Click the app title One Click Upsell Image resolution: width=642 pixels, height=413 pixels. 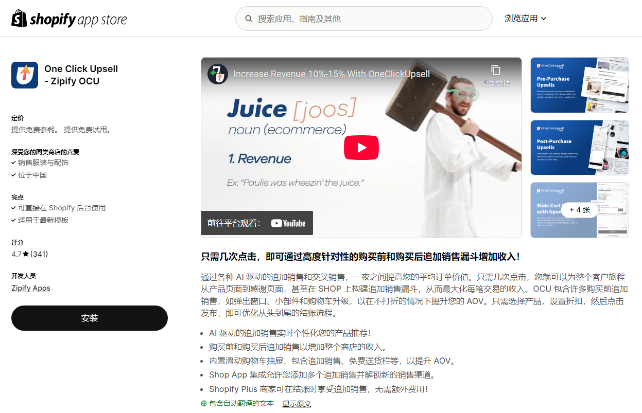point(81,75)
